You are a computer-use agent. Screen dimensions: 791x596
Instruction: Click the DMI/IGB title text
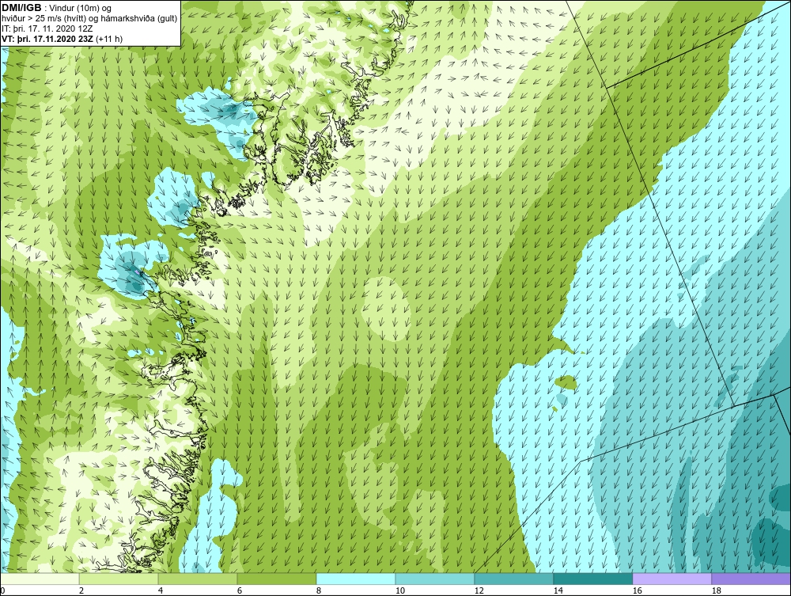pyautogui.click(x=21, y=8)
